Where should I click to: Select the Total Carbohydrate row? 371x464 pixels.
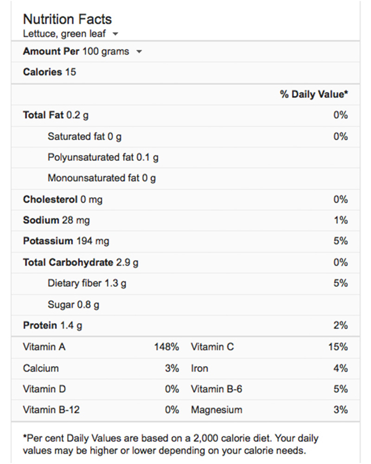tap(81, 263)
